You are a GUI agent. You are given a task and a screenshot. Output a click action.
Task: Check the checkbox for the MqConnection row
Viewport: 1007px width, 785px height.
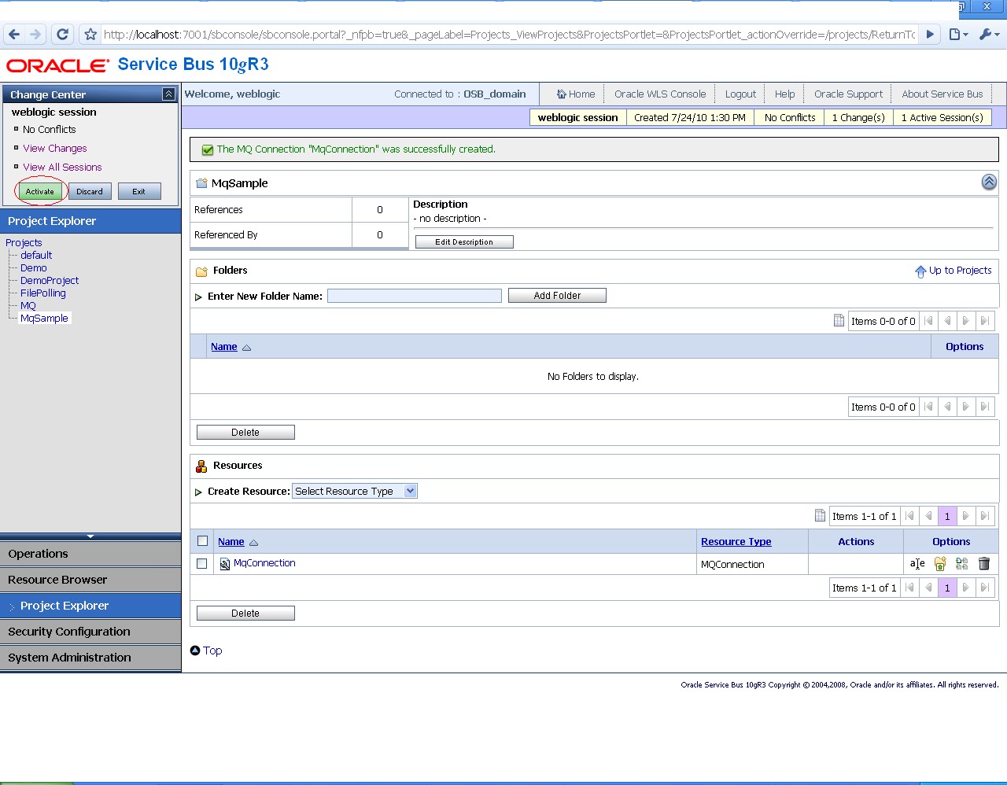click(x=202, y=564)
